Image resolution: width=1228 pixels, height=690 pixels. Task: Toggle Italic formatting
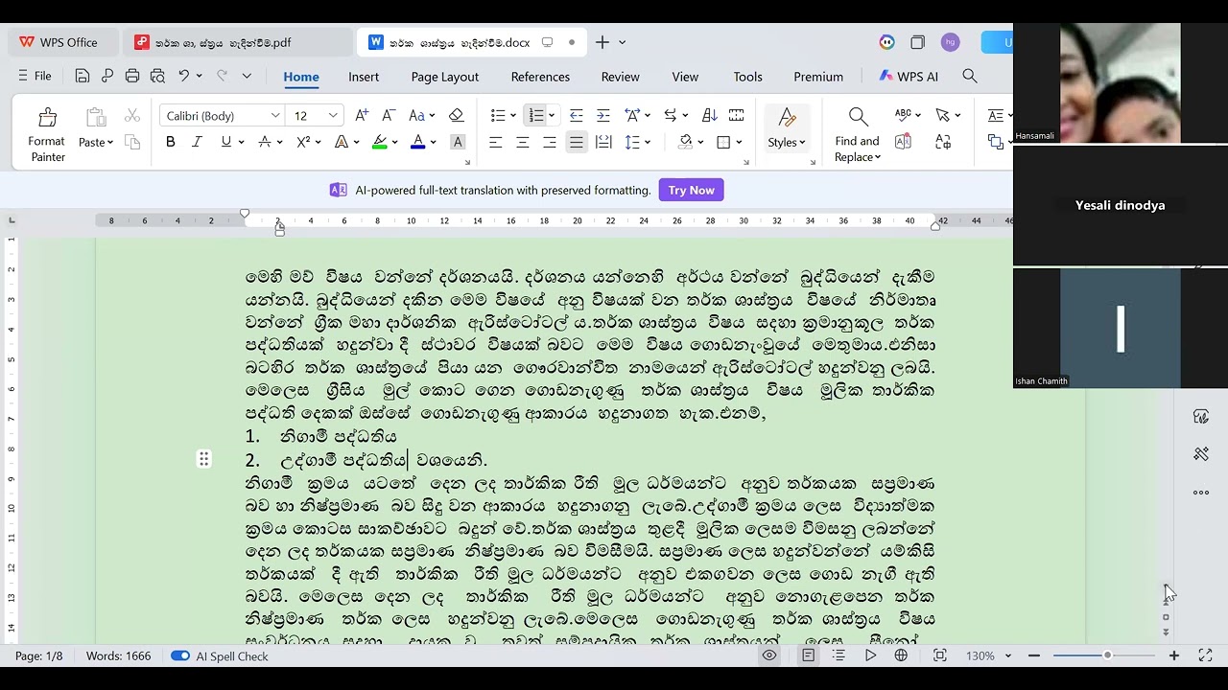pos(197,142)
